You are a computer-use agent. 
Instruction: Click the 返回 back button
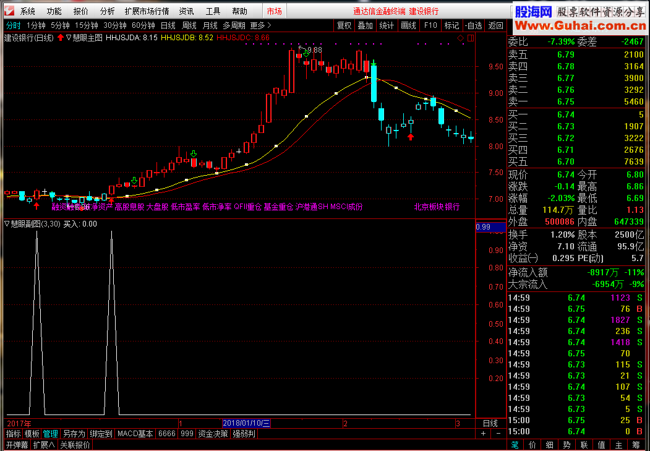pyautogui.click(x=496, y=25)
